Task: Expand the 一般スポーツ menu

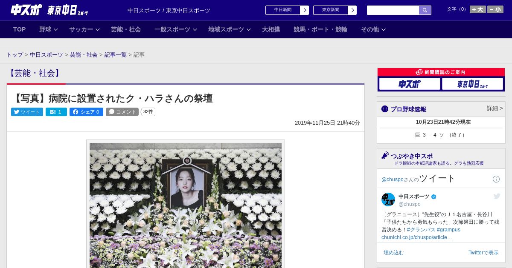Action: tap(176, 29)
